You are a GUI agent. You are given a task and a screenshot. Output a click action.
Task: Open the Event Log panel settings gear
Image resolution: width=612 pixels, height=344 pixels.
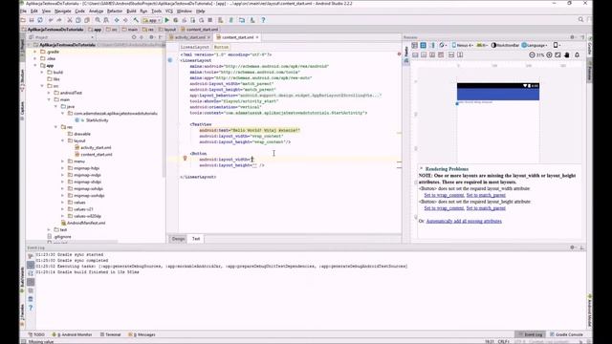click(x=572, y=247)
